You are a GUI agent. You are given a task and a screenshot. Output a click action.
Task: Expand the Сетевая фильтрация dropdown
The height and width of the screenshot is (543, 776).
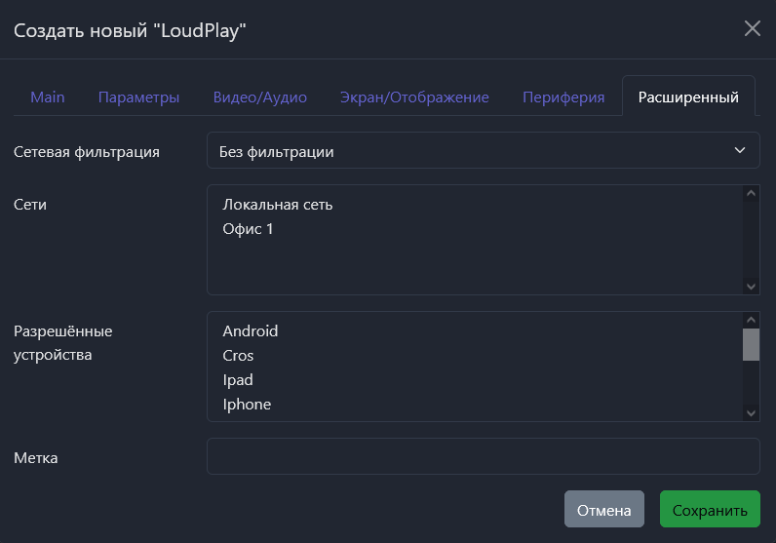pyautogui.click(x=483, y=151)
